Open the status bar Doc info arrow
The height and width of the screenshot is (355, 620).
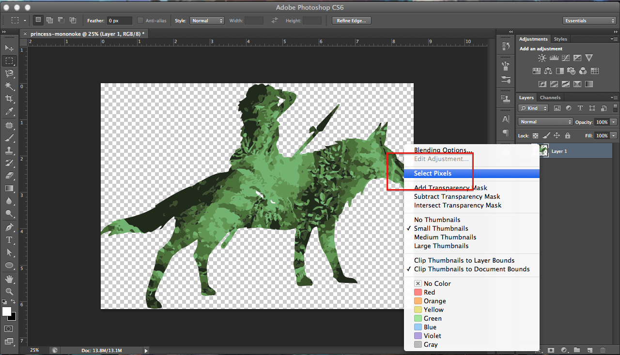(146, 350)
